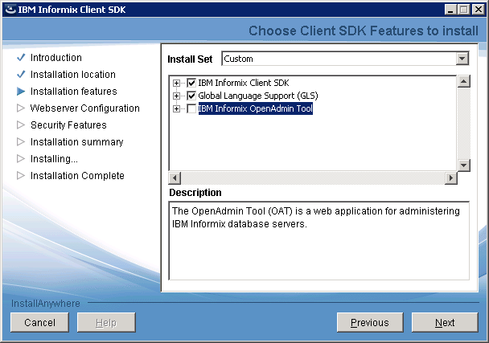Image resolution: width=489 pixels, height=343 pixels.
Task: Click the Installation summary step arrow icon
Action: [21, 141]
